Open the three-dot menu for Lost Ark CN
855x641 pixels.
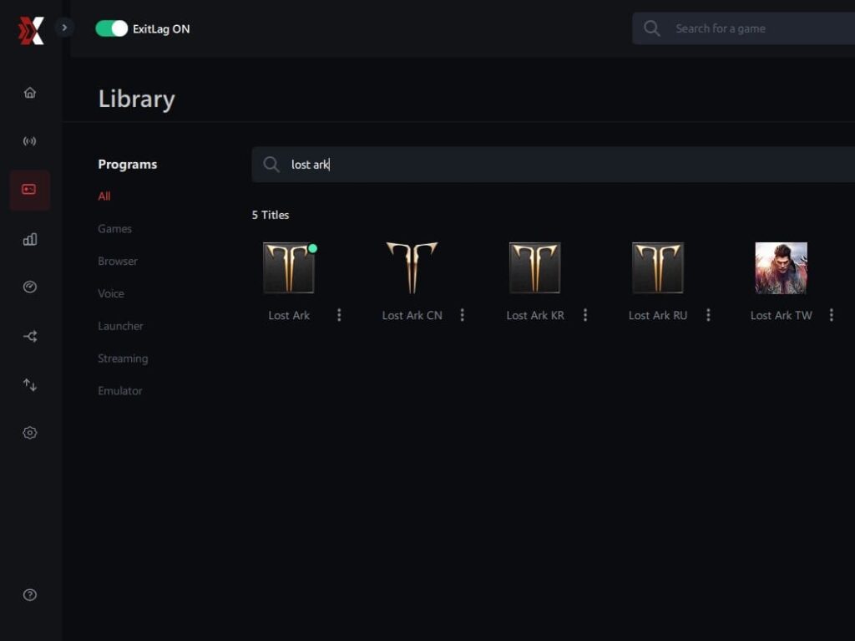click(x=463, y=315)
